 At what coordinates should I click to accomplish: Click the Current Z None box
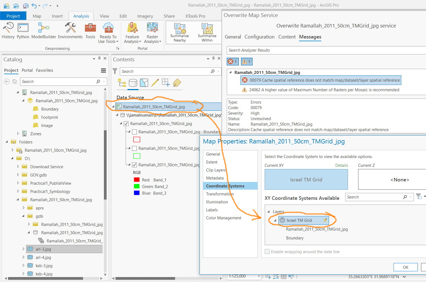coord(392,179)
